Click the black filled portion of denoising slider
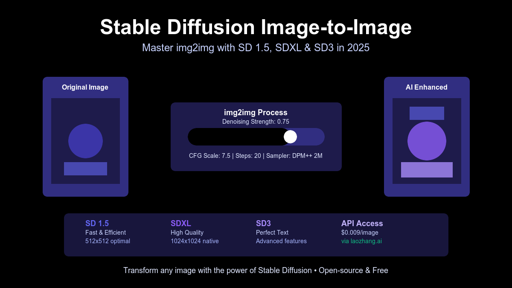Viewport: 512px width, 288px height. click(236, 137)
